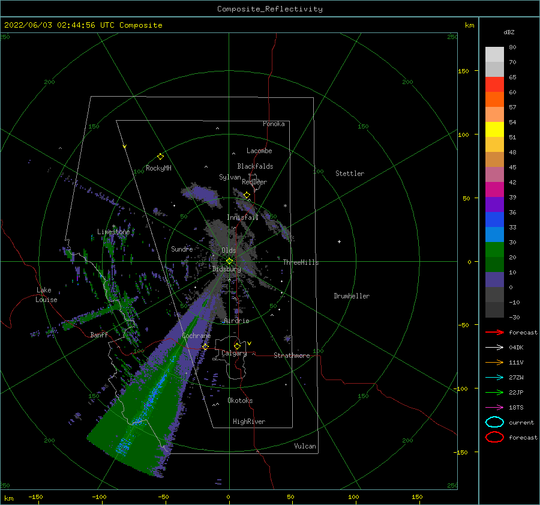Click the yellow diamond marker near RedDeer
Viewport: 540px width, 505px height.
pyautogui.click(x=247, y=195)
